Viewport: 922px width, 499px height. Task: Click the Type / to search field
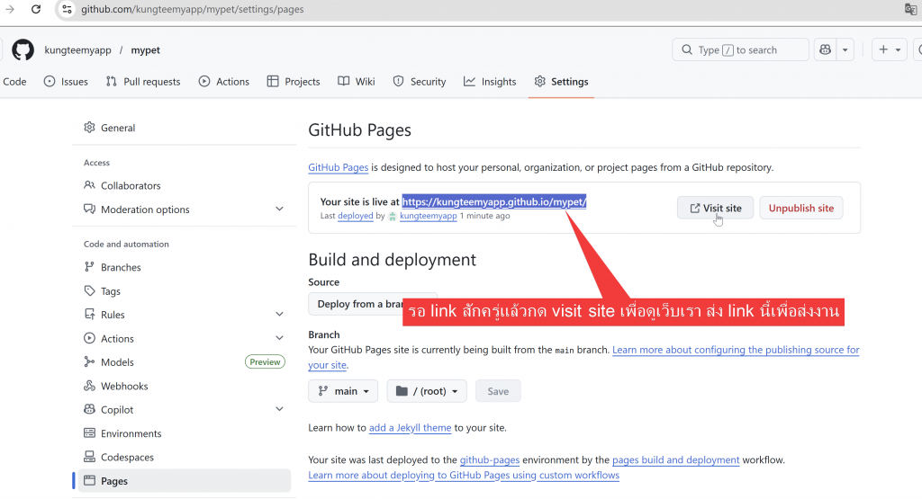click(740, 50)
